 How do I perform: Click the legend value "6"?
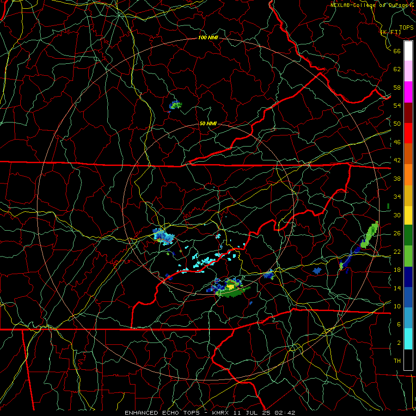399,324
